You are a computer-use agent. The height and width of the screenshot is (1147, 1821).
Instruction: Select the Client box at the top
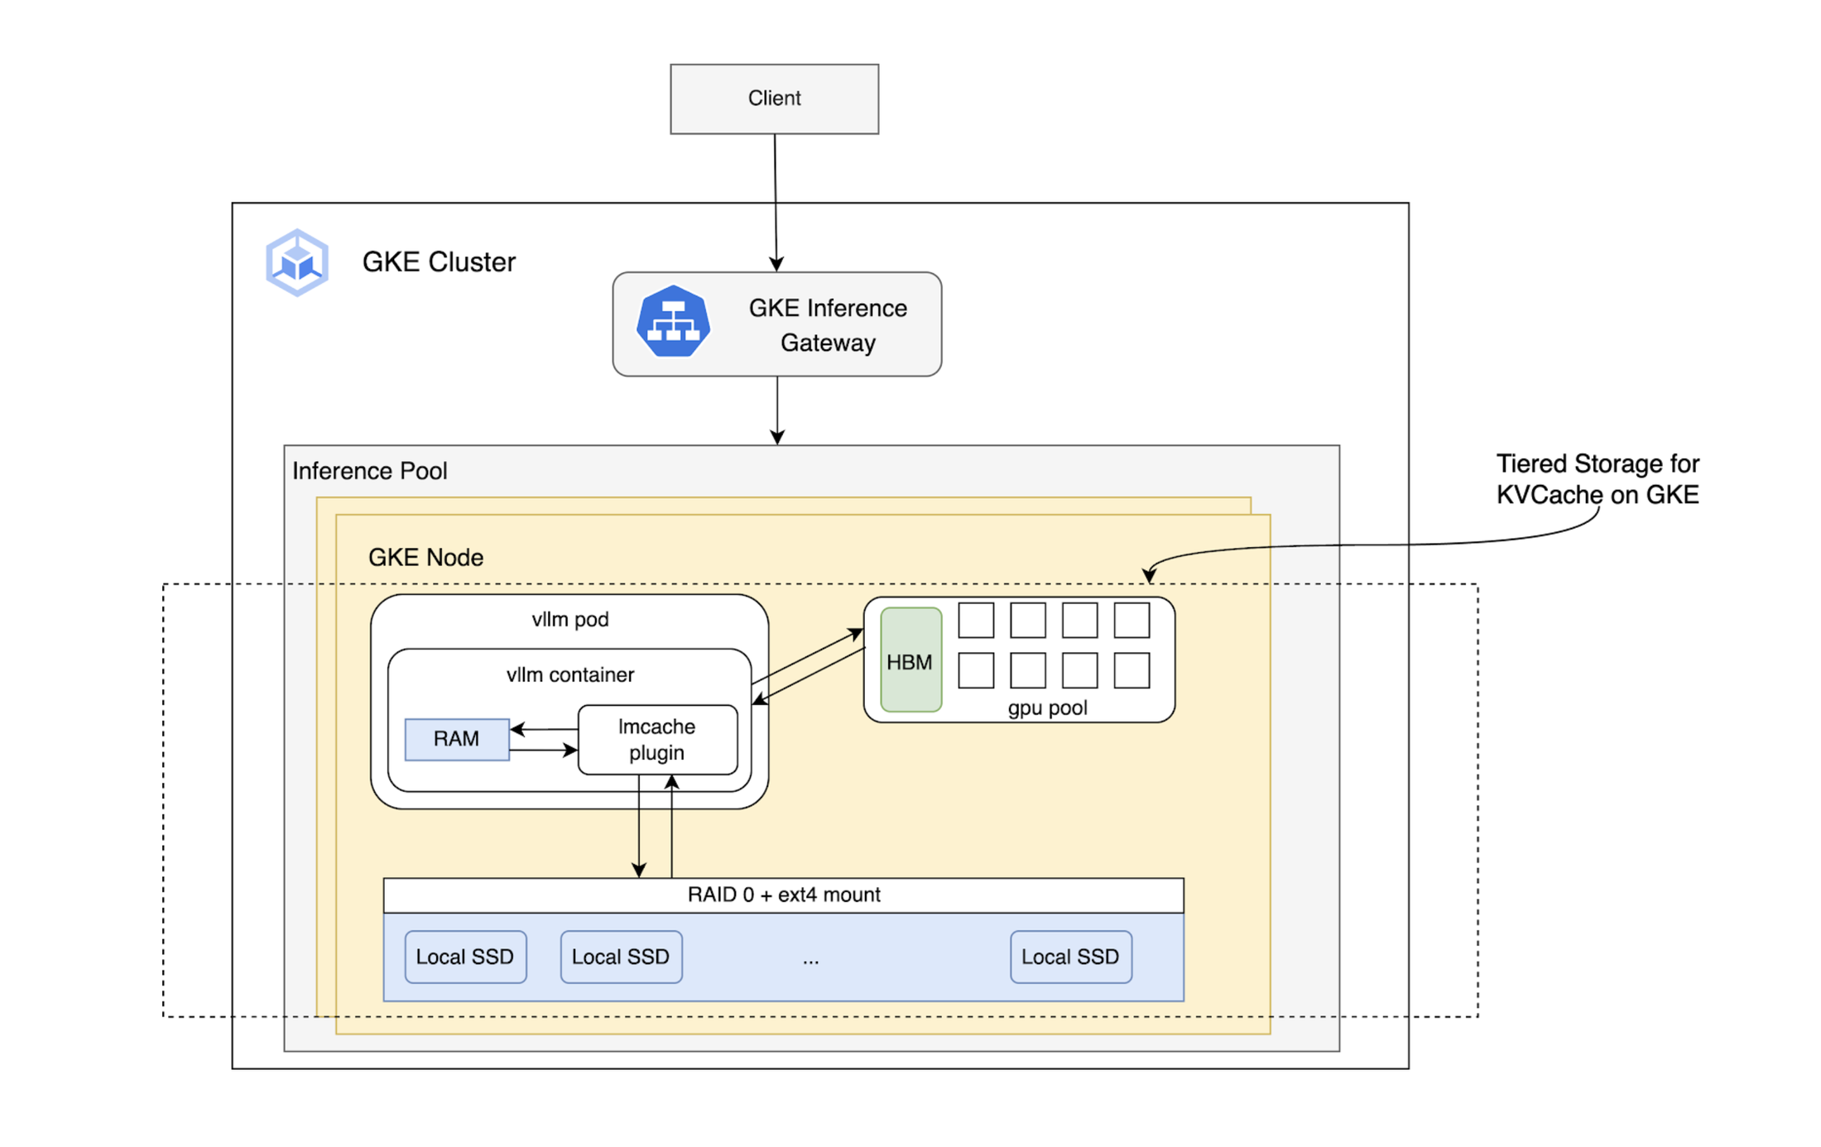coord(774,98)
